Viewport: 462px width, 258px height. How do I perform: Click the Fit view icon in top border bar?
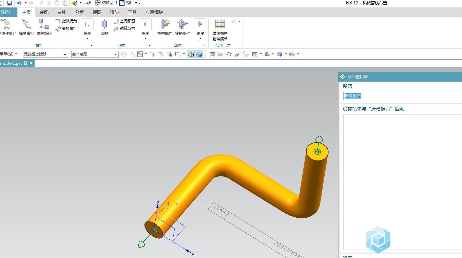(x=212, y=54)
